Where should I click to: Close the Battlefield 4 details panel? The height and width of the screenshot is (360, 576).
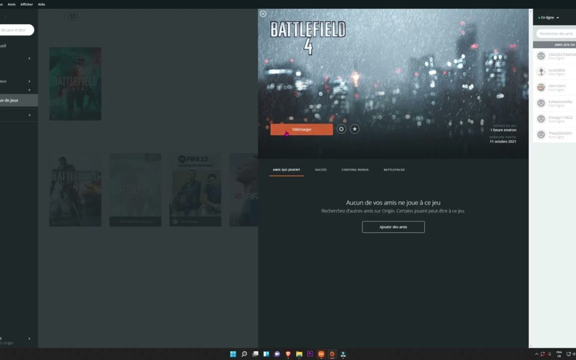(262, 13)
